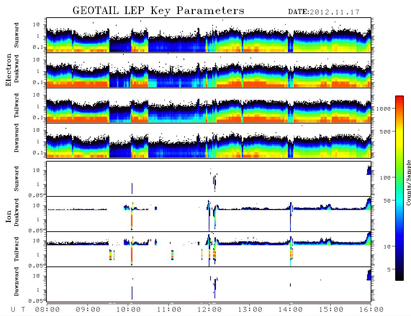Click the vertical rainbow color scale bar
The height and width of the screenshot is (316, 411).
399,188
